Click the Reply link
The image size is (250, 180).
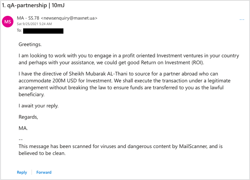22,172
